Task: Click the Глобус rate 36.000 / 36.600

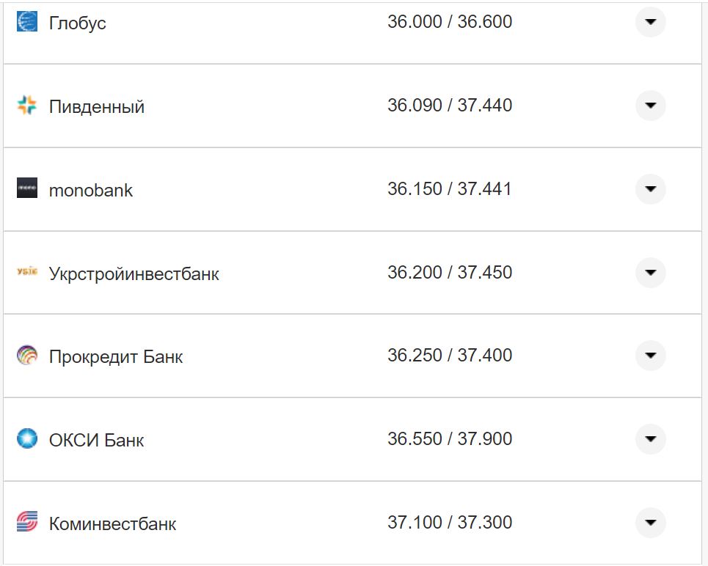Action: [x=450, y=22]
